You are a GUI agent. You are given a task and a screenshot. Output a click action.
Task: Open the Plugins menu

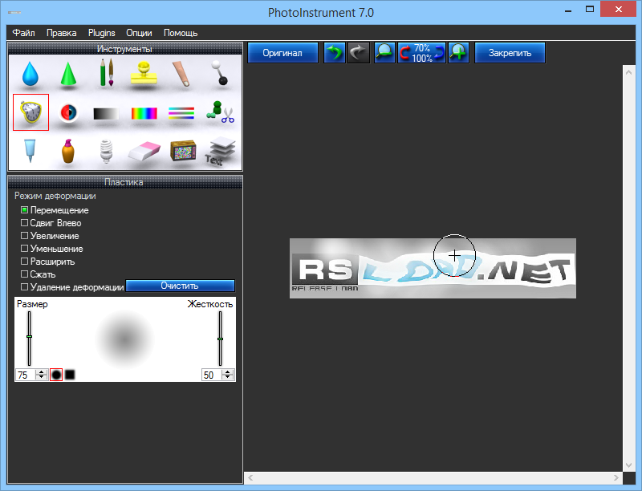tap(102, 33)
